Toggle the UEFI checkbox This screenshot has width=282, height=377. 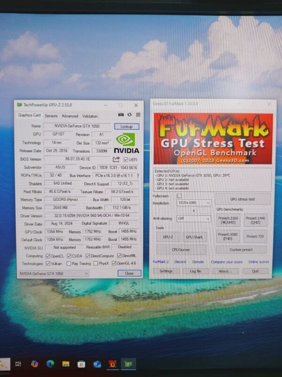tap(126, 159)
